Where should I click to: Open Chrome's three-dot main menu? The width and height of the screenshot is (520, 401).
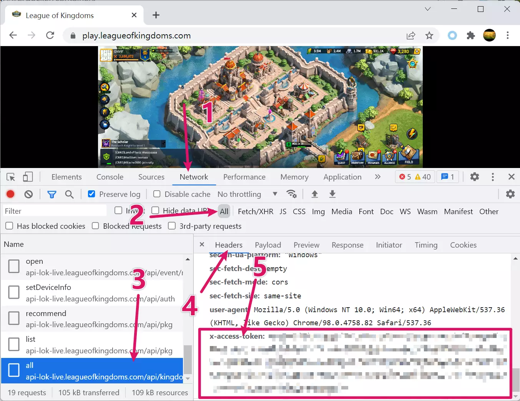point(508,35)
